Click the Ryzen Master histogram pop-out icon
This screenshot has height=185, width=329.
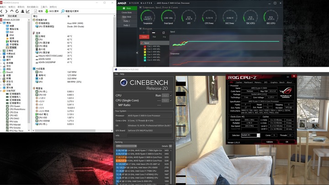(164, 33)
